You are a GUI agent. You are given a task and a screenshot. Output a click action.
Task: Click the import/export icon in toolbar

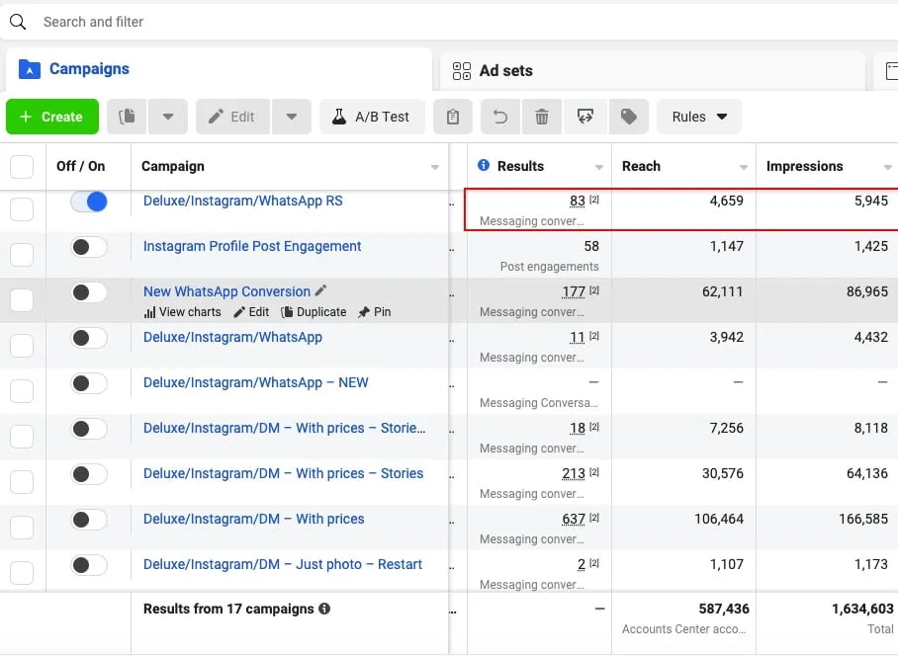click(x=585, y=117)
